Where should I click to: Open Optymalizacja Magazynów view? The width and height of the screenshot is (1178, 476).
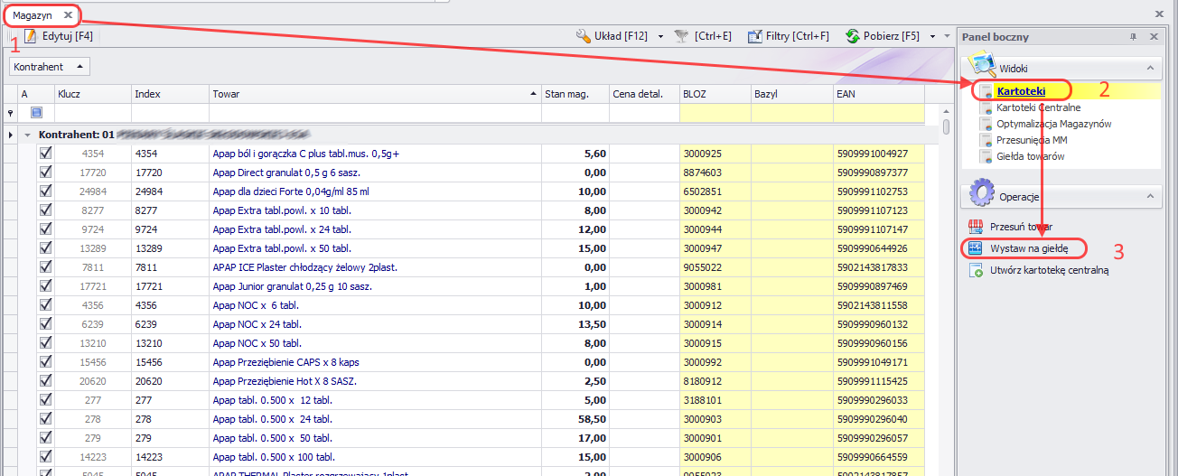coord(1053,124)
